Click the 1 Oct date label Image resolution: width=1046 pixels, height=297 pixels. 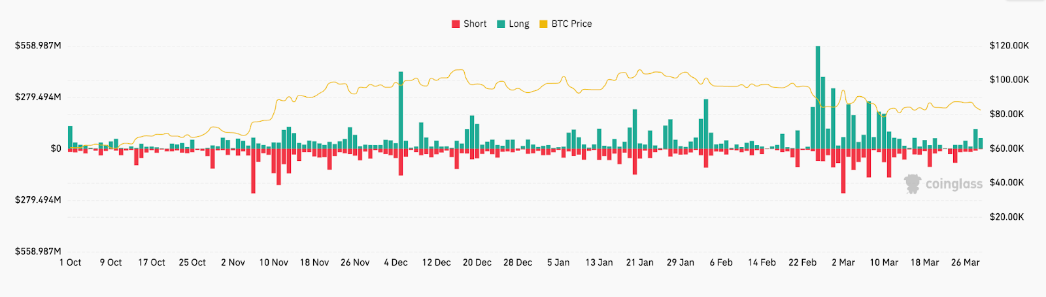(71, 262)
